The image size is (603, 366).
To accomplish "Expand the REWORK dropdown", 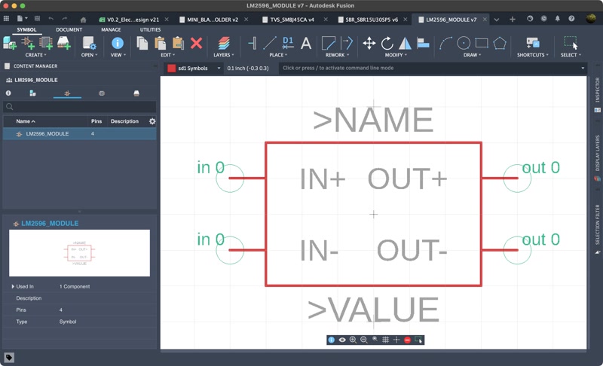I will [337, 55].
